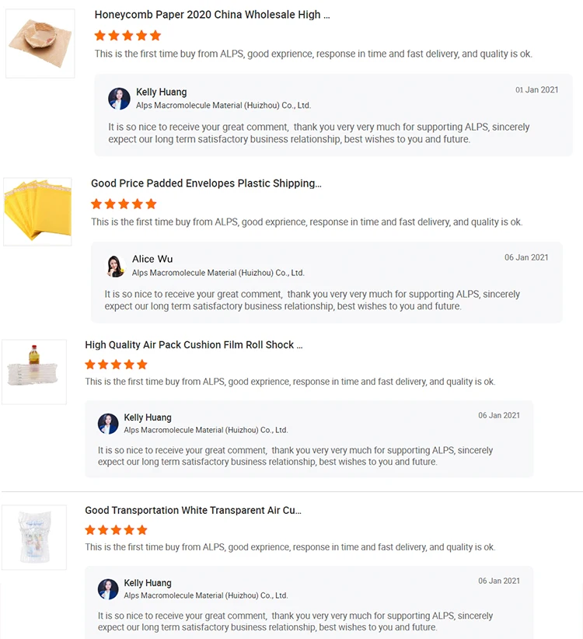583x639 pixels.
Task: Click the honeycomb paper product thumbnail
Action: point(40,43)
